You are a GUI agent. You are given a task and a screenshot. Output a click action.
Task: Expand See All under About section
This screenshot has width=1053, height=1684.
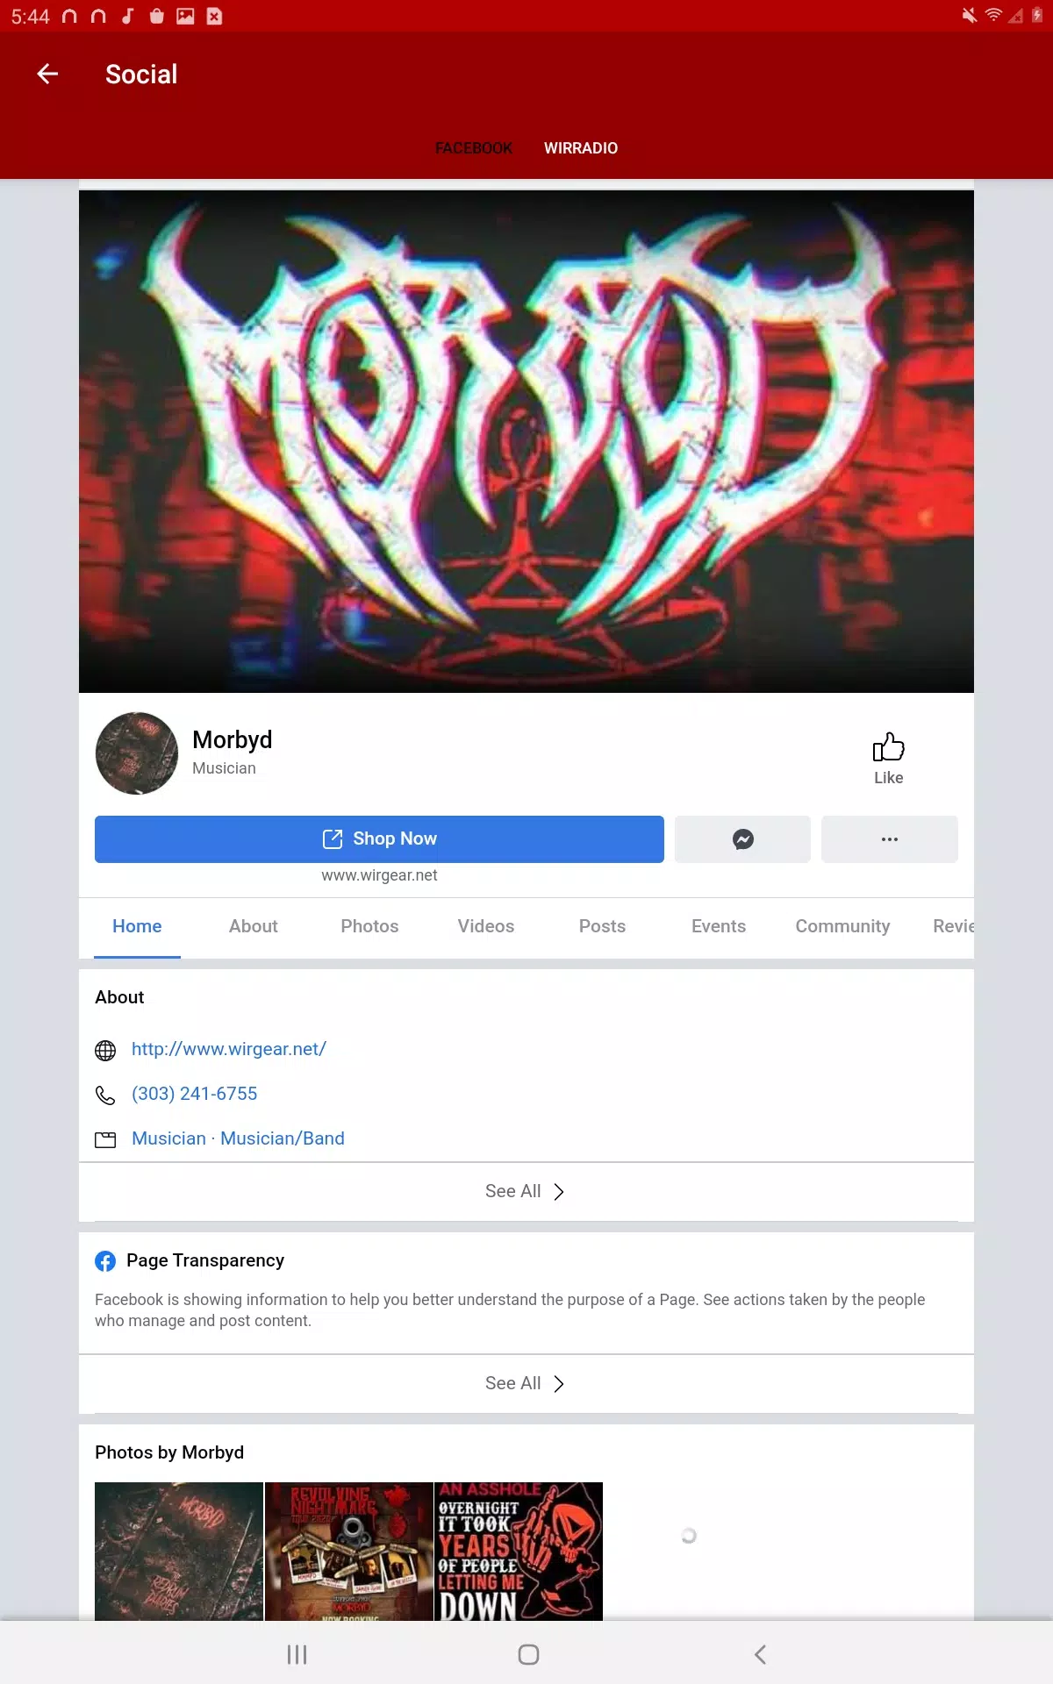(526, 1191)
